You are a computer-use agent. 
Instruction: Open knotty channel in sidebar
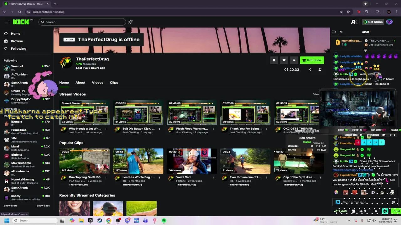pos(27,197)
